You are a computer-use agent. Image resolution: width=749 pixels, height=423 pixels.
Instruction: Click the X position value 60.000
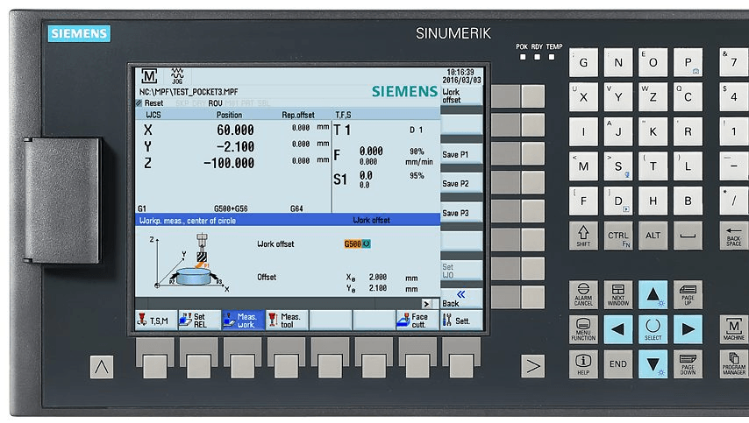235,130
